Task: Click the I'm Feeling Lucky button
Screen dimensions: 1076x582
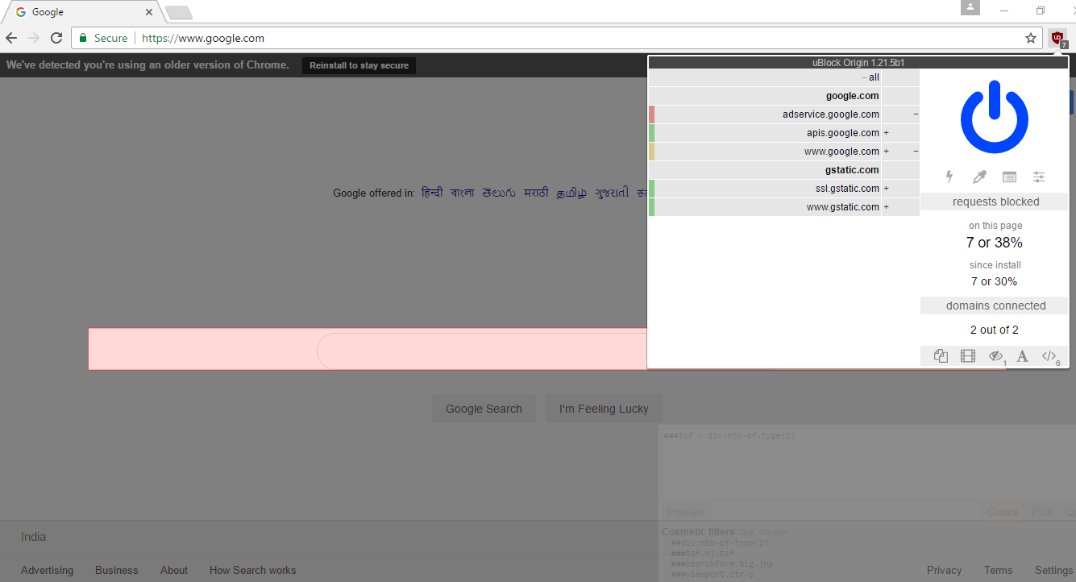Action: pyautogui.click(x=604, y=409)
